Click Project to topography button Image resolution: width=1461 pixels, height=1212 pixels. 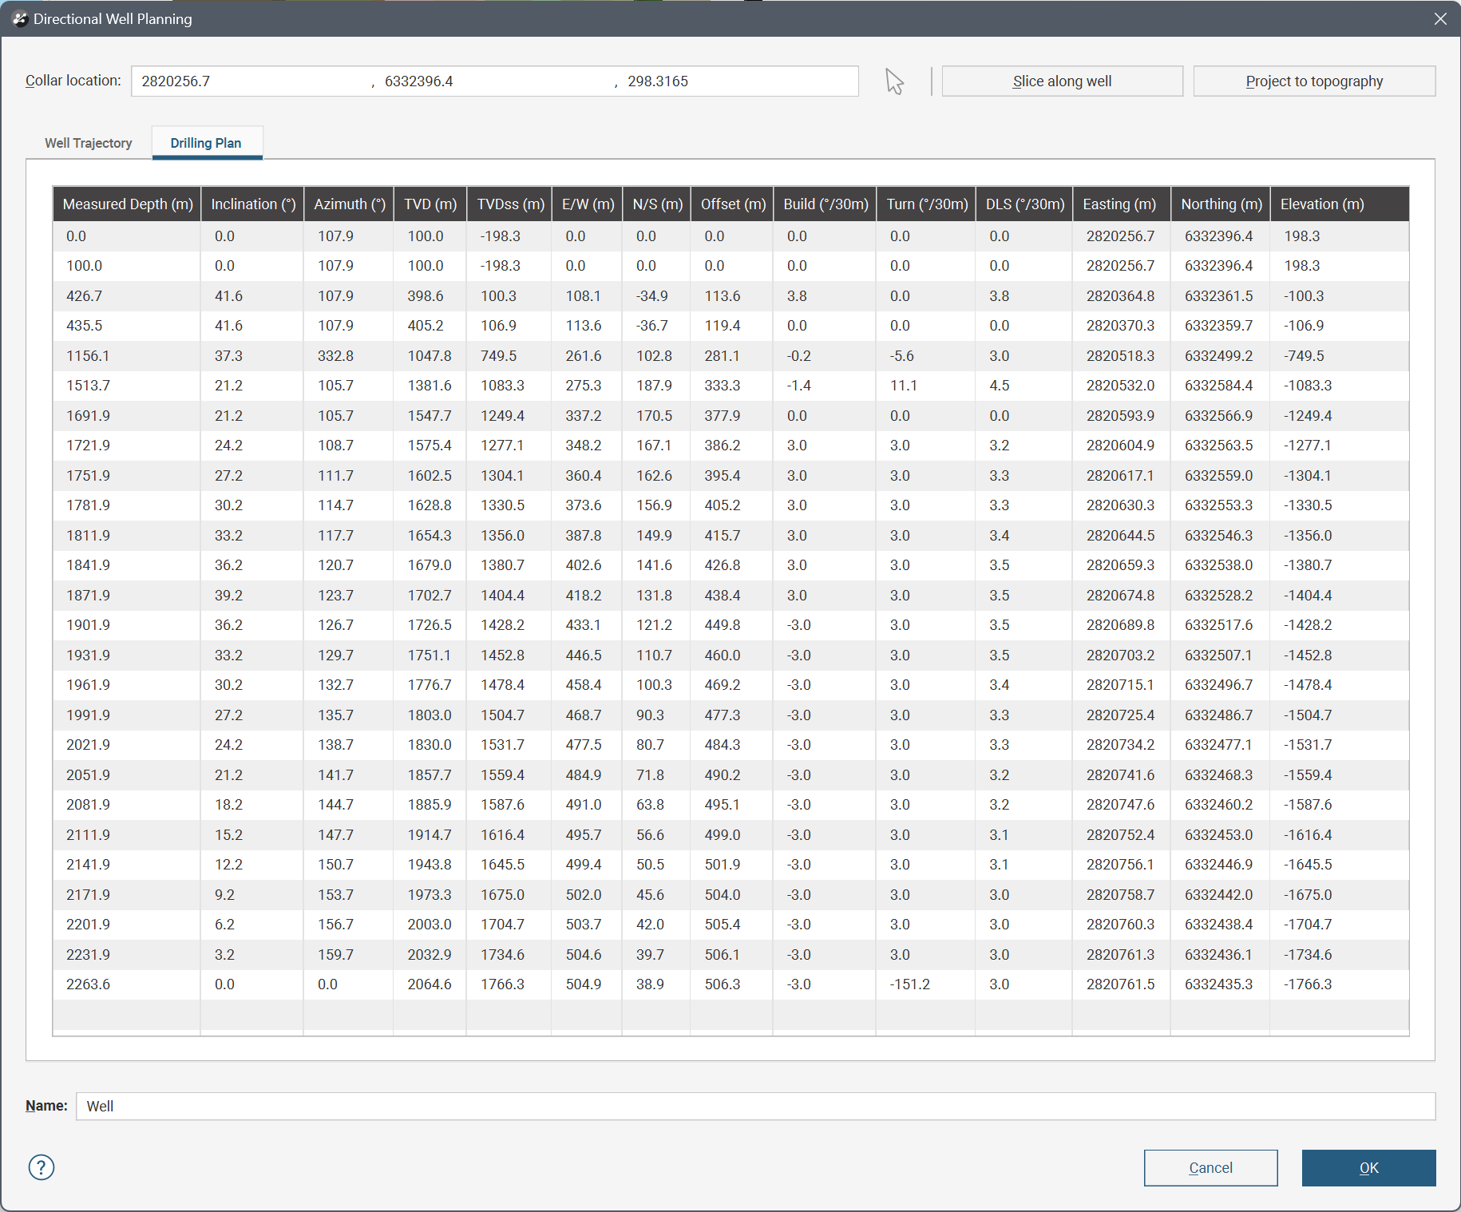point(1313,81)
